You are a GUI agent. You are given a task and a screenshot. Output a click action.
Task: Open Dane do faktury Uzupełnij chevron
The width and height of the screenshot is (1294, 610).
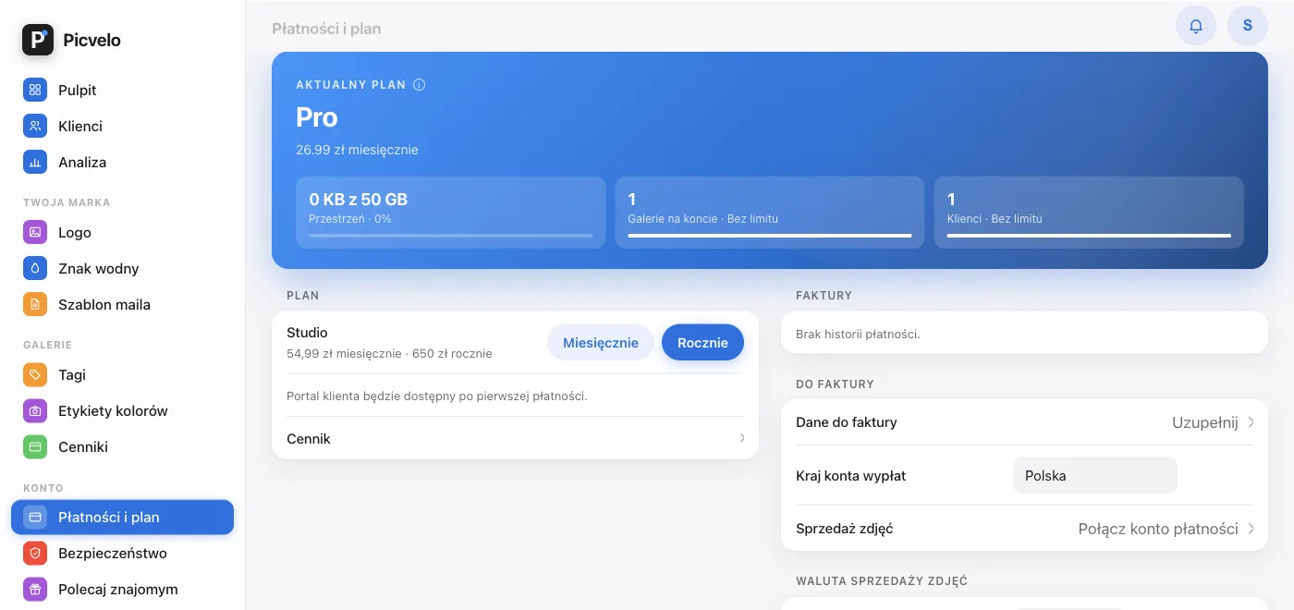(1251, 423)
